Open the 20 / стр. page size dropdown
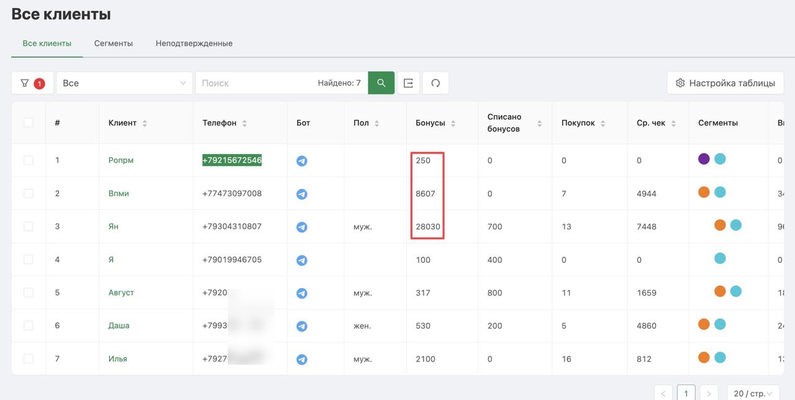 (x=753, y=393)
